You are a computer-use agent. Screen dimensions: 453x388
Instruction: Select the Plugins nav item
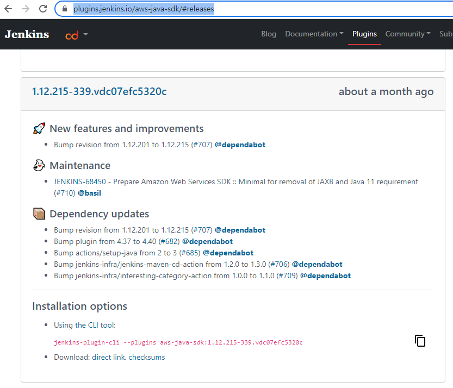coord(364,34)
